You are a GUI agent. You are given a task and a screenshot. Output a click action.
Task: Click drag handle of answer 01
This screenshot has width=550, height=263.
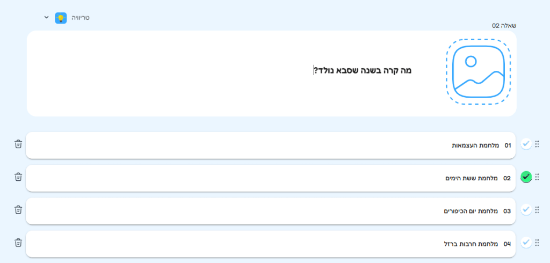pyautogui.click(x=537, y=144)
